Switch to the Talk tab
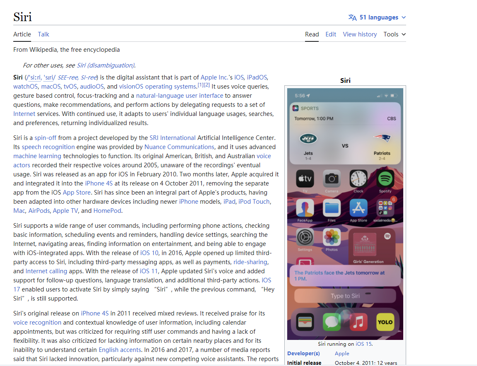This screenshot has height=366, width=477. 44,34
